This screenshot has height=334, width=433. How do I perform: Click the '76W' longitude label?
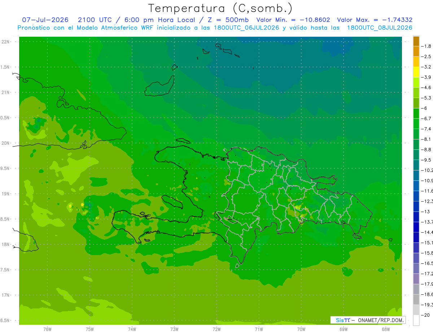(x=47, y=329)
